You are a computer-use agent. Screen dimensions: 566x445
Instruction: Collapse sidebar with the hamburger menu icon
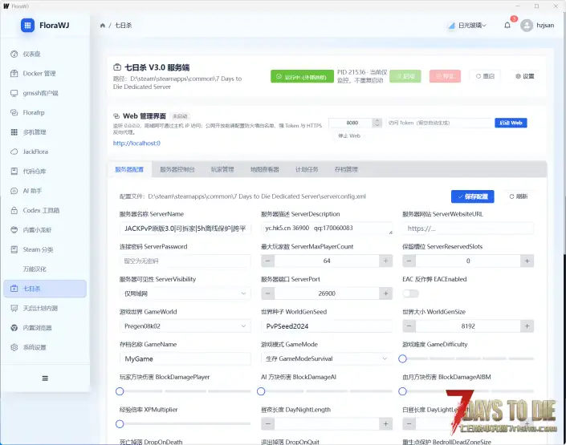pos(45,378)
